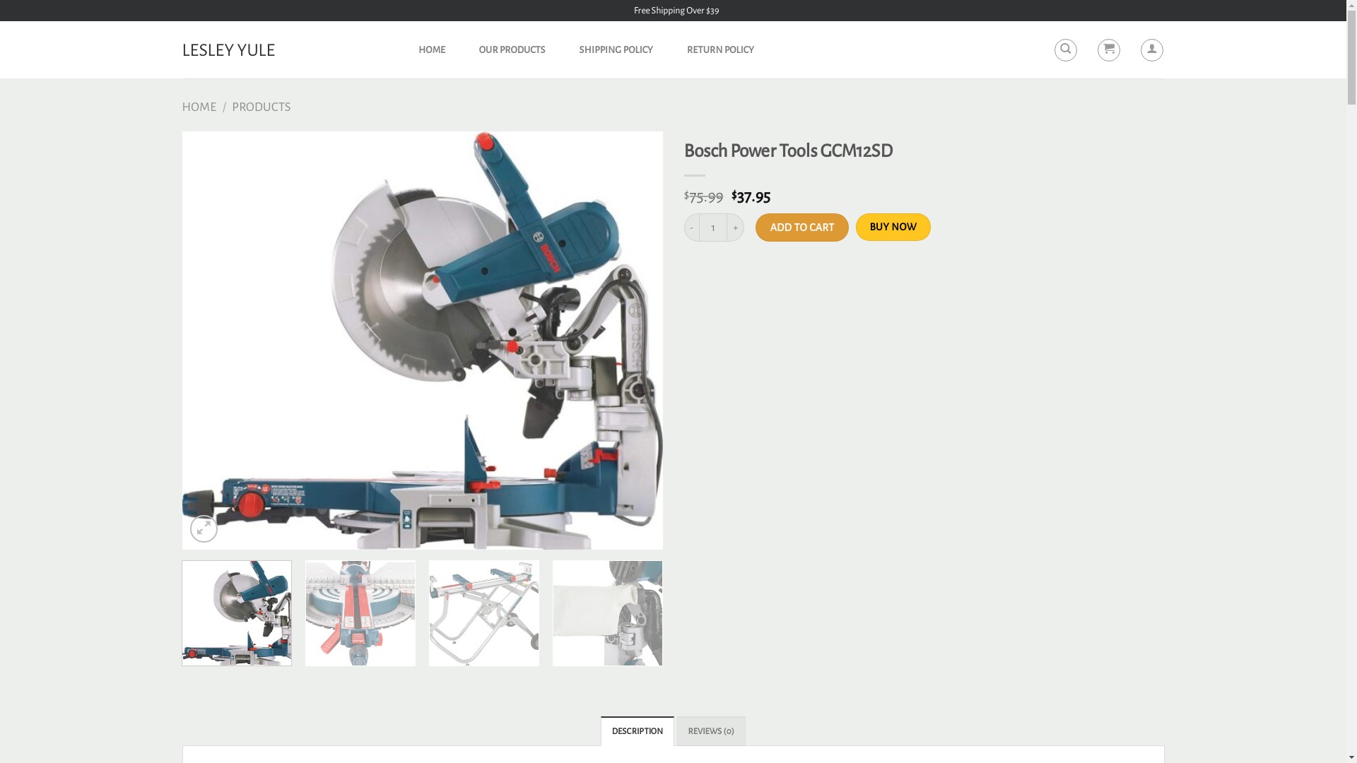The height and width of the screenshot is (763, 1357).
Task: Switch to REVIEWS (0) tab
Action: (711, 731)
